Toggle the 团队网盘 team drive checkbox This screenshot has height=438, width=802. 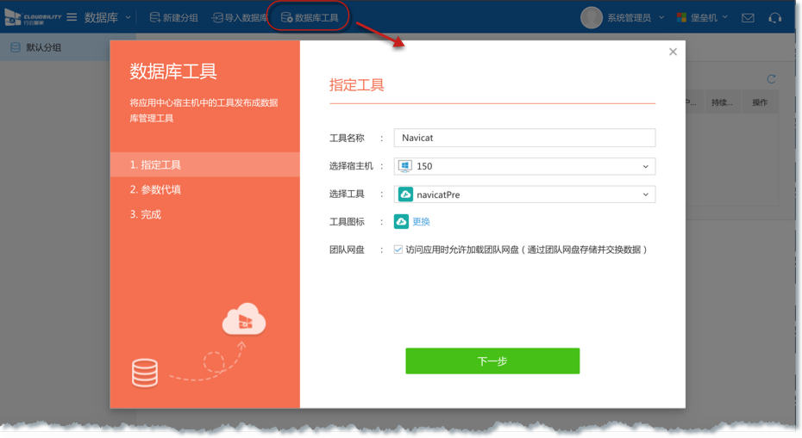pyautogui.click(x=398, y=250)
